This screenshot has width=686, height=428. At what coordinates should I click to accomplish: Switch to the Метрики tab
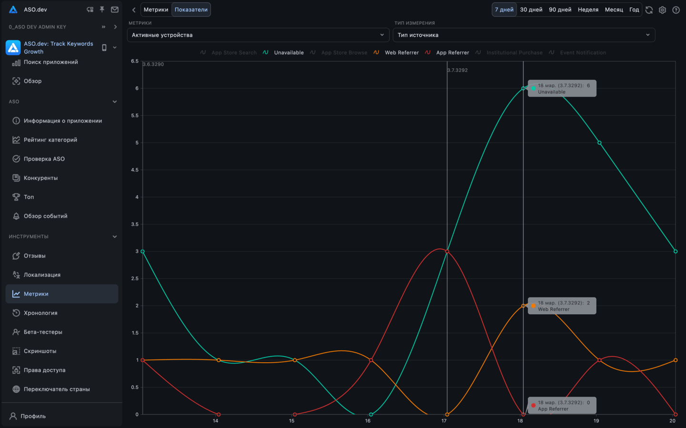156,10
